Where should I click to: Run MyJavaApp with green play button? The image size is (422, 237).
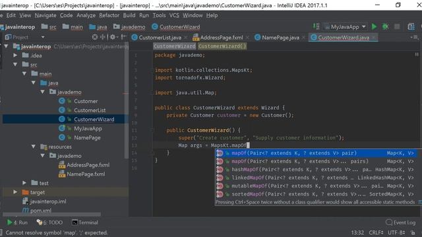374,26
